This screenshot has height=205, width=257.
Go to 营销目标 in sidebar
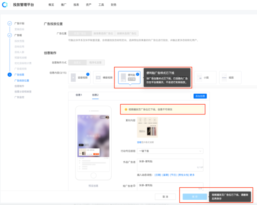[x=19, y=29]
